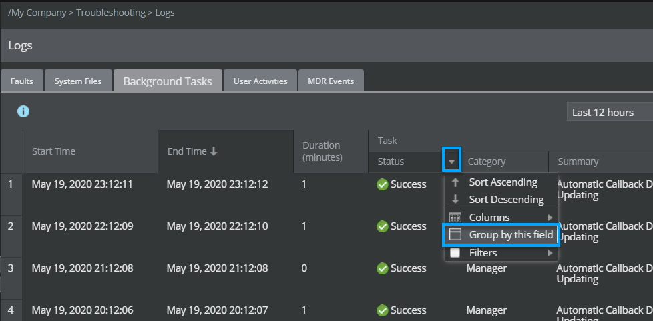Click the Summary column header
The height and width of the screenshot is (321, 653).
(x=601, y=162)
